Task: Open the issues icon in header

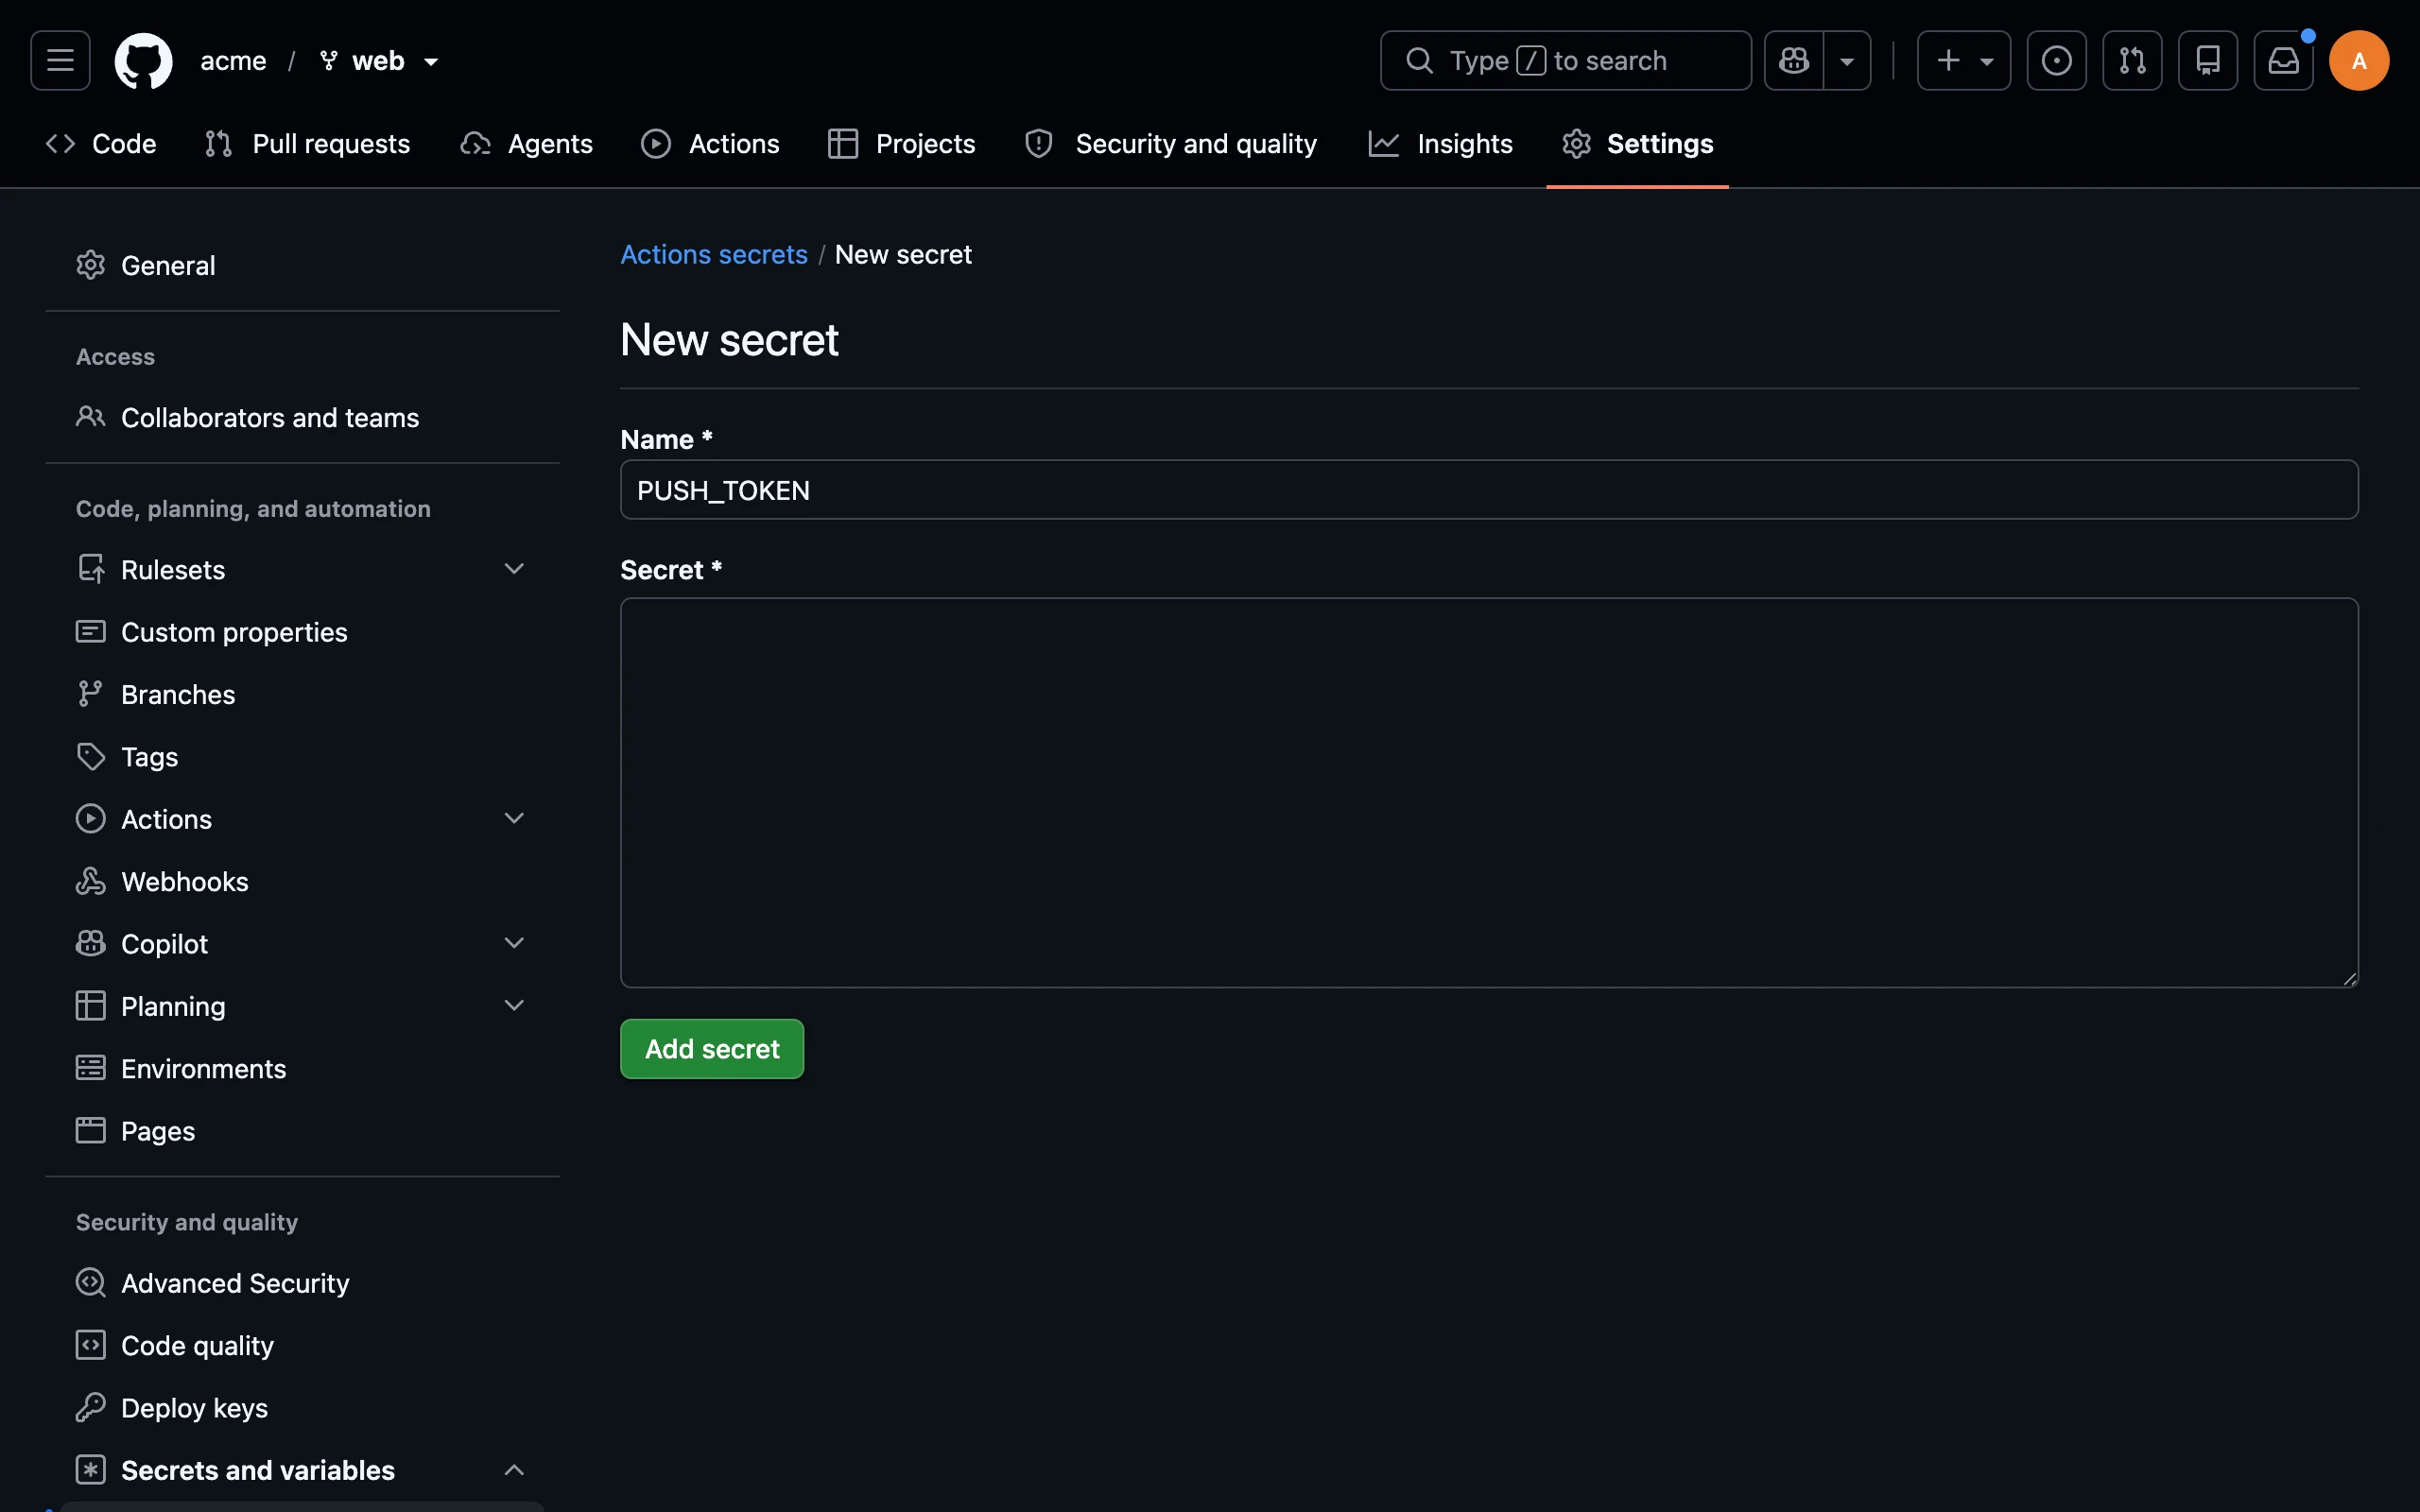Action: 2056,61
